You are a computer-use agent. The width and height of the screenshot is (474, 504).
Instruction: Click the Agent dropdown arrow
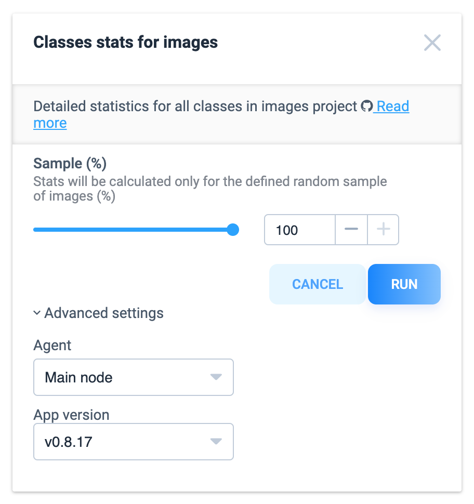pos(216,377)
